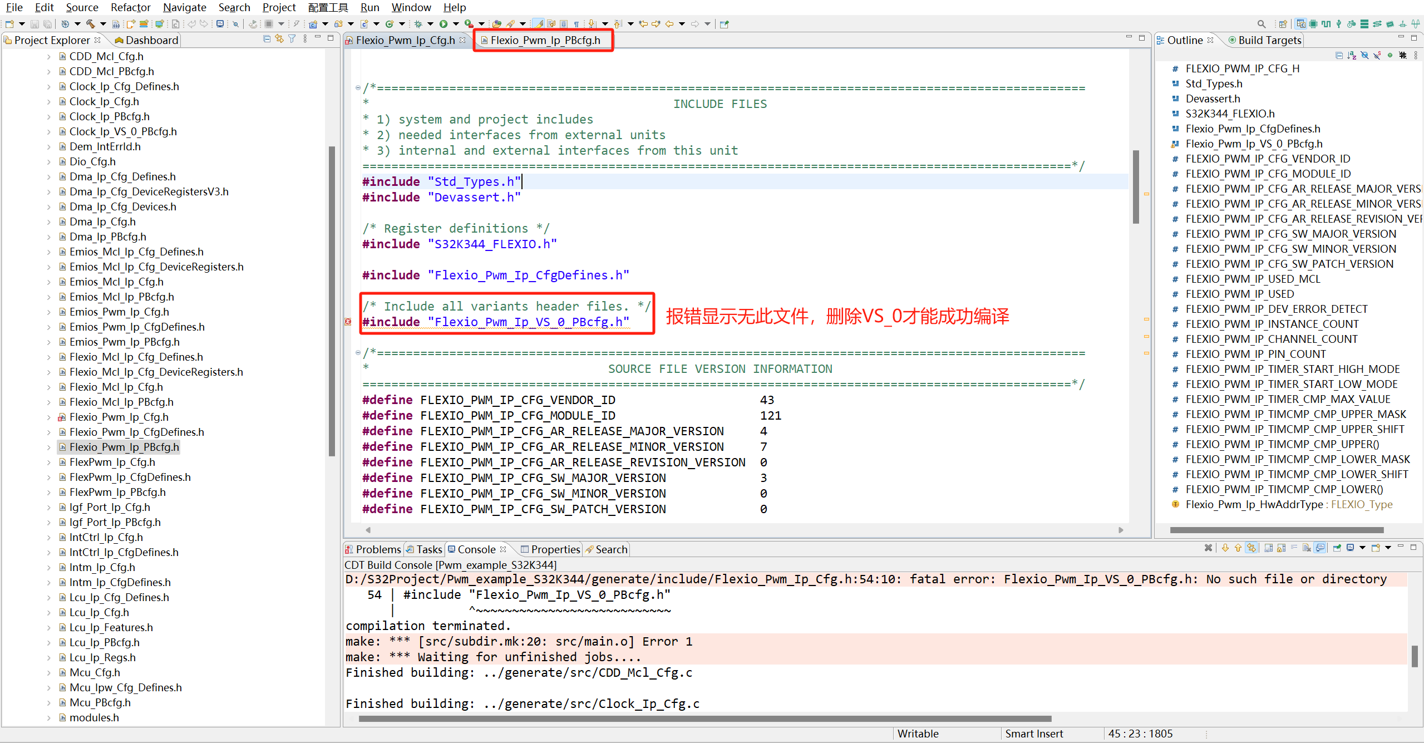Open the Refactor menu
The image size is (1424, 743).
click(130, 7)
